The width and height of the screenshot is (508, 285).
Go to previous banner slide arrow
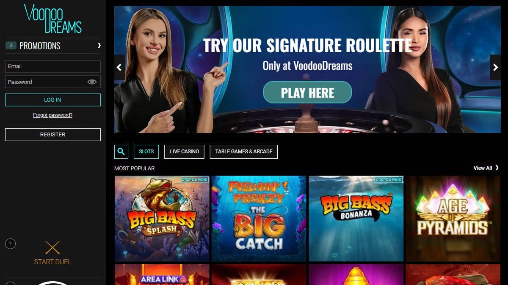pos(119,68)
